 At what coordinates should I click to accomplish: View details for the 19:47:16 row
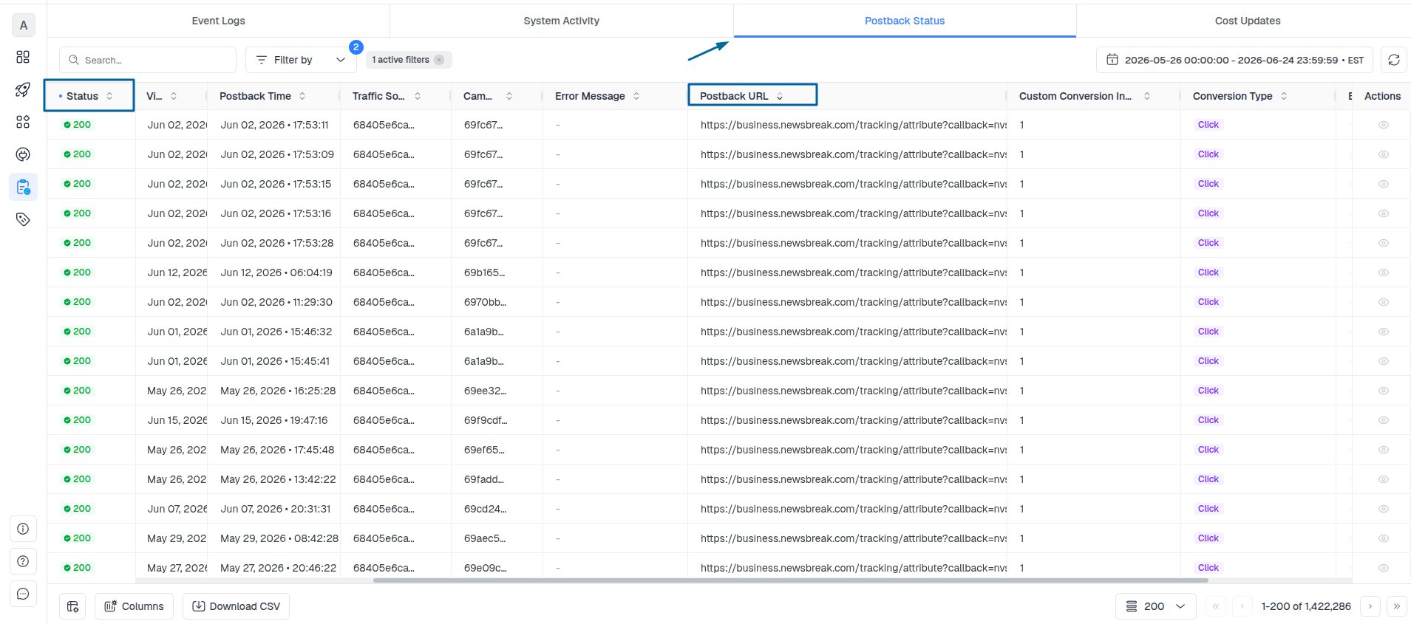click(x=1383, y=420)
